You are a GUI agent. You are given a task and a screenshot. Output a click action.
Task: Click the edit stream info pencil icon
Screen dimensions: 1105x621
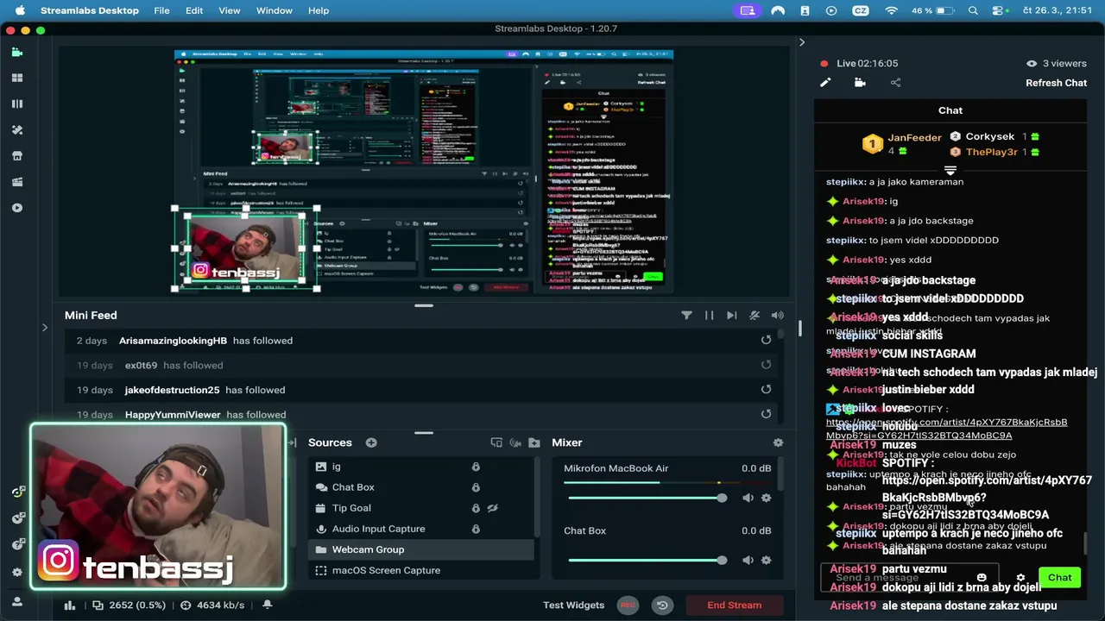[825, 83]
